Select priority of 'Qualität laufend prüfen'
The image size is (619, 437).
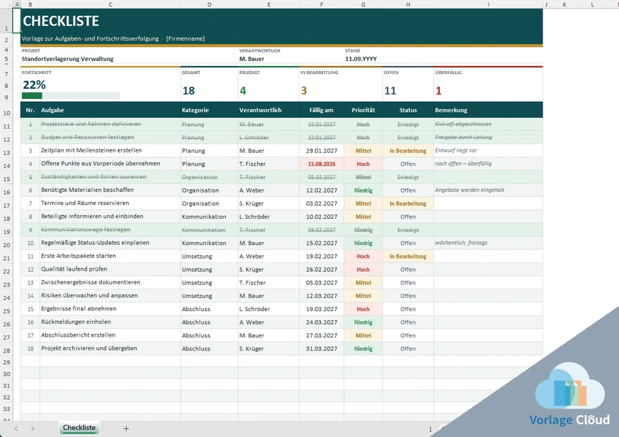363,270
